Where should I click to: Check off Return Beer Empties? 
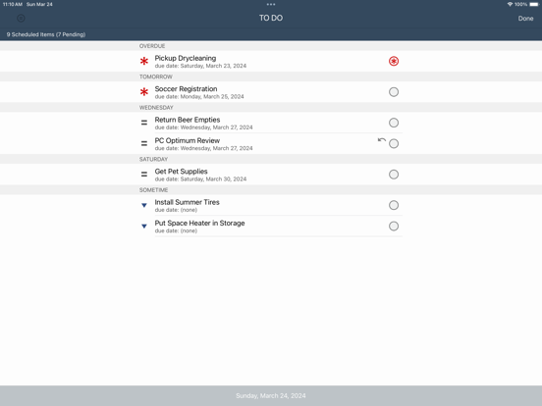pos(394,123)
